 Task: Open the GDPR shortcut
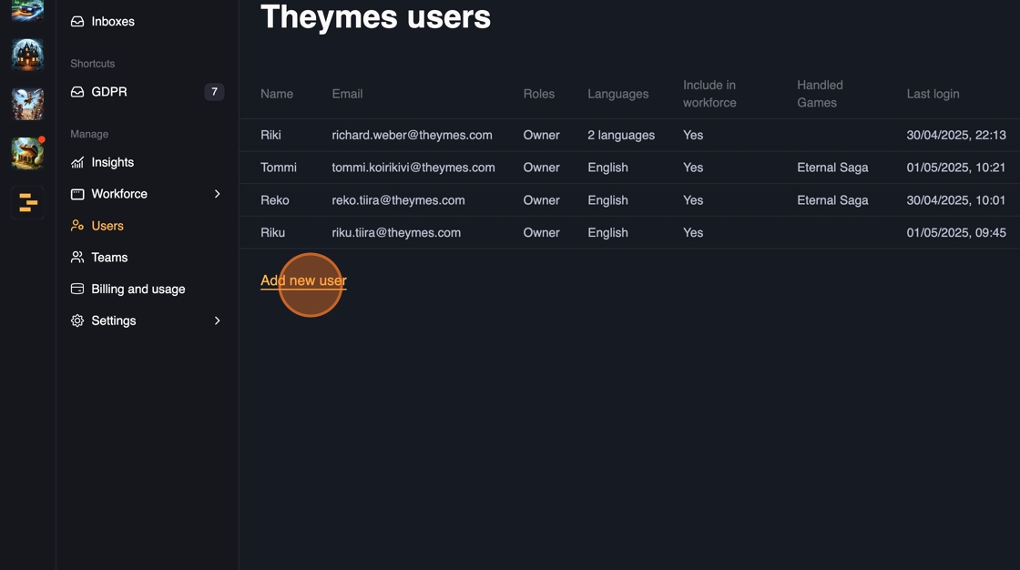point(108,92)
